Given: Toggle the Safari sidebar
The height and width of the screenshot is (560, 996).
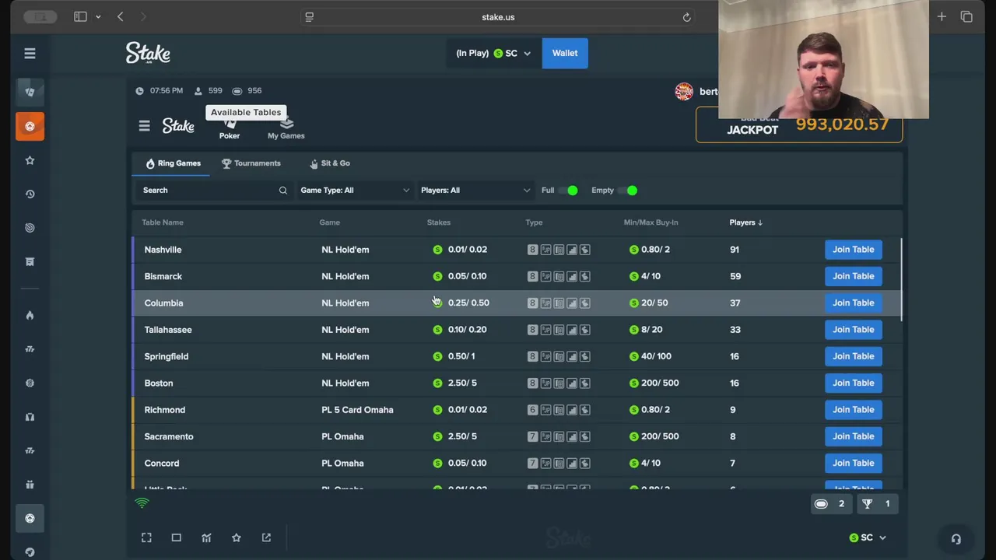Looking at the screenshot, I should (x=80, y=17).
